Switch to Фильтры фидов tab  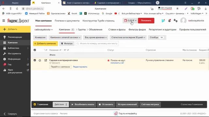(x=137, y=30)
